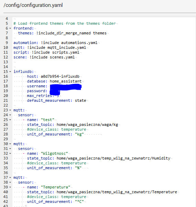Click the unit value "%" on line 35
196x207 pixels.
(78, 168)
